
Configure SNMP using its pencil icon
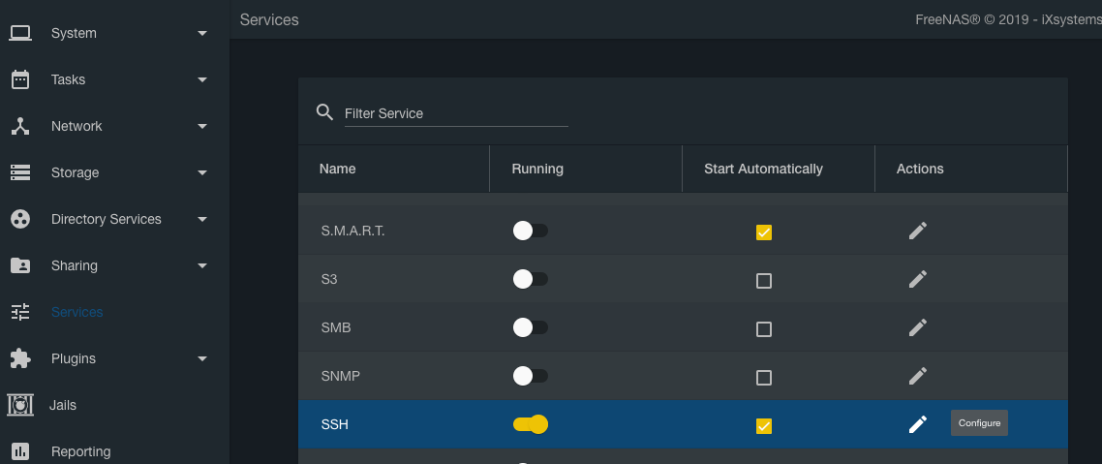[x=918, y=376]
